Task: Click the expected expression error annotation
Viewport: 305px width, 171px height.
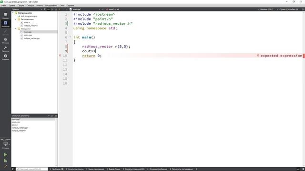Action: pyautogui.click(x=280, y=56)
